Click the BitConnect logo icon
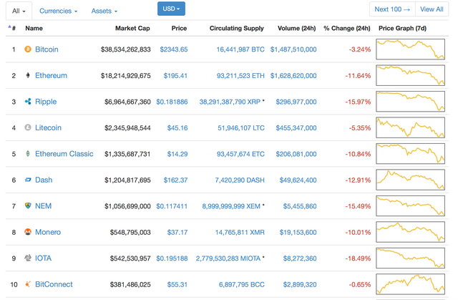The image size is (458, 300). coord(28,284)
